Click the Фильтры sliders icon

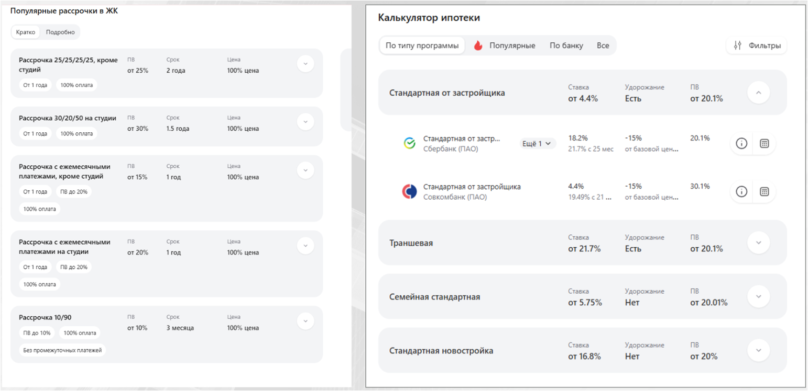tap(738, 45)
